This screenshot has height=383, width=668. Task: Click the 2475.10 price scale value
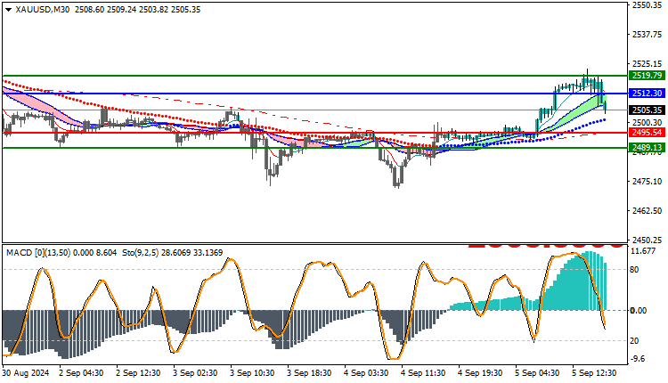647,181
